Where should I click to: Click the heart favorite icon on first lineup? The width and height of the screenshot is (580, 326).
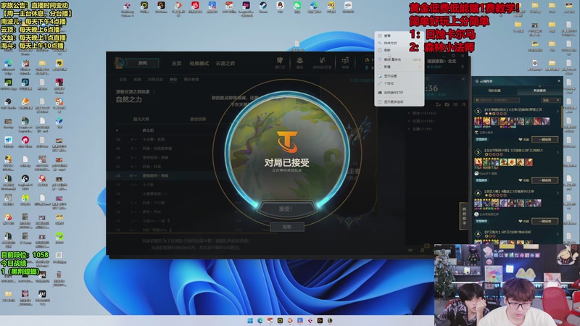[x=521, y=139]
